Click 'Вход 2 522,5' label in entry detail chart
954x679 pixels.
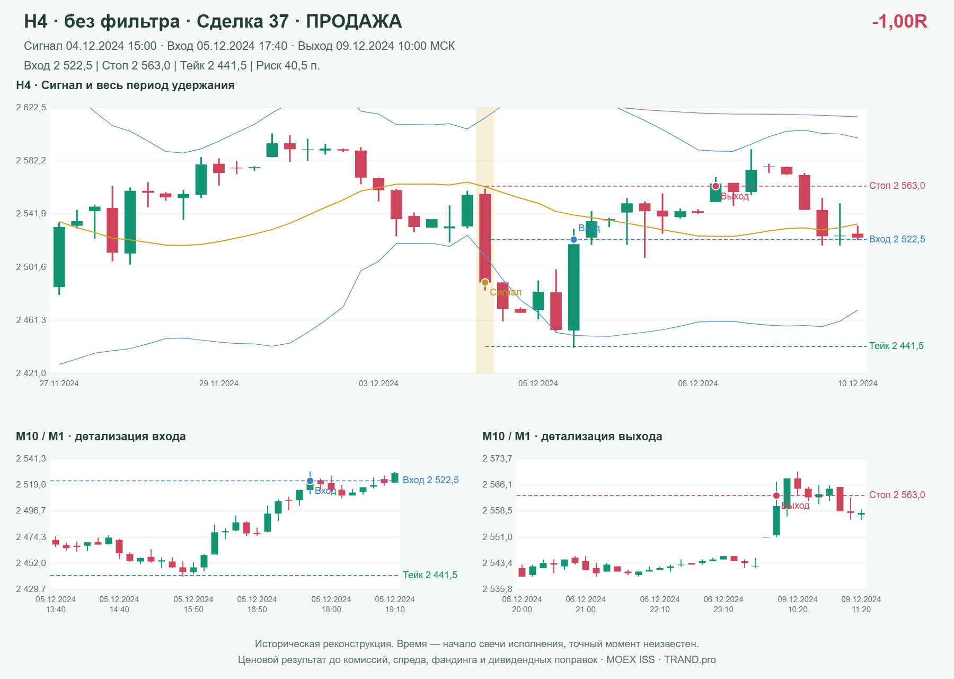431,480
